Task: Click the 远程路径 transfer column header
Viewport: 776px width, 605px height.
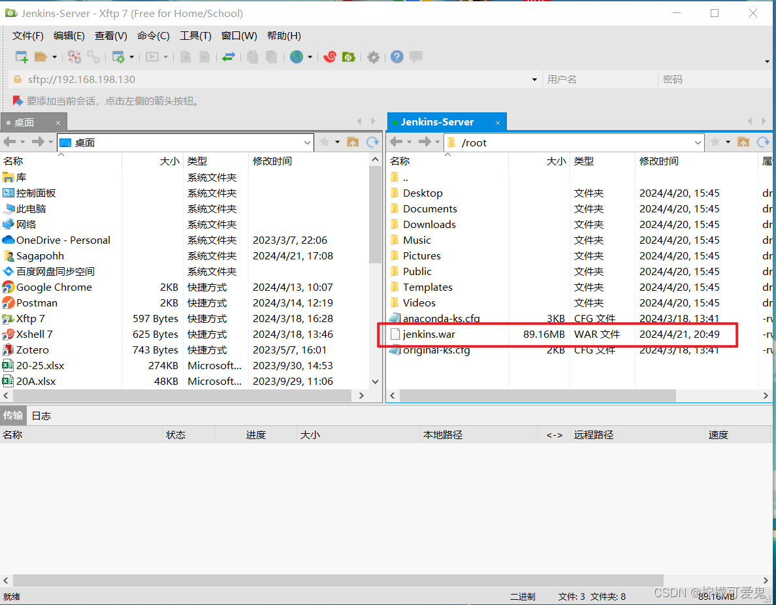Action: point(638,434)
